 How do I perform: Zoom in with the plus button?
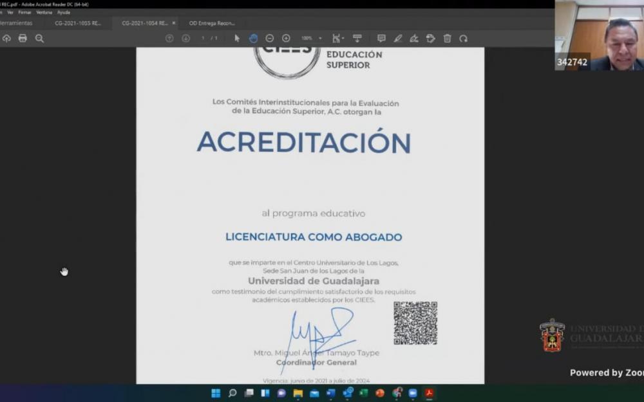click(x=287, y=39)
